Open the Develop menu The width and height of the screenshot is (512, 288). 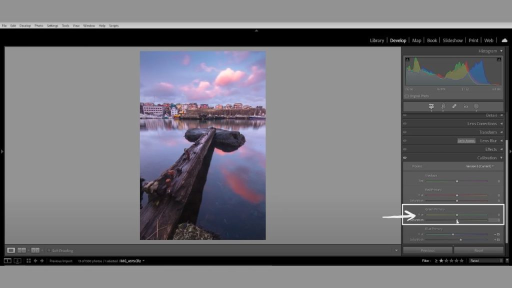(x=25, y=25)
